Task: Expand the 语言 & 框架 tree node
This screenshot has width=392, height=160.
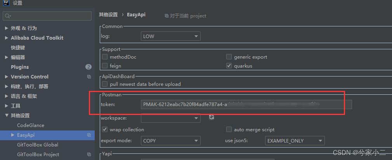Action: click(x=7, y=96)
